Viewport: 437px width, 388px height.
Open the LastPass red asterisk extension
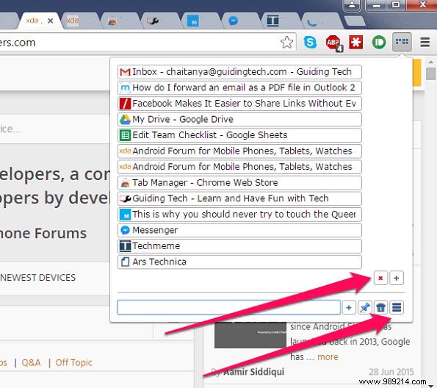pyautogui.click(x=356, y=43)
